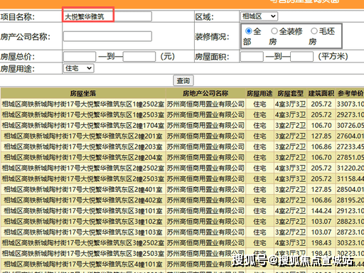The height and width of the screenshot is (273, 364).
Task: Select the 东区2幢402室 address row
Action: [x=83, y=200]
